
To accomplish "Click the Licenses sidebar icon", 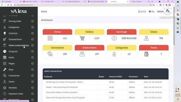I will [5, 33].
